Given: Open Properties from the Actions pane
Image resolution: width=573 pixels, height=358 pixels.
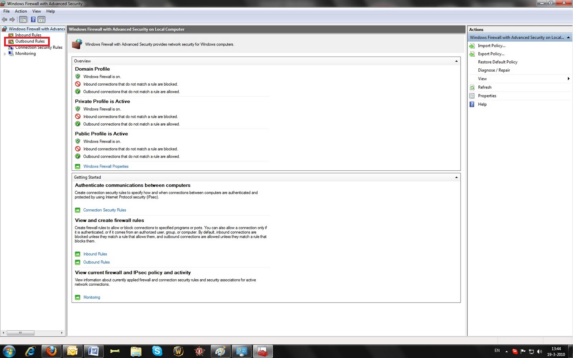Looking at the screenshot, I should pos(487,96).
